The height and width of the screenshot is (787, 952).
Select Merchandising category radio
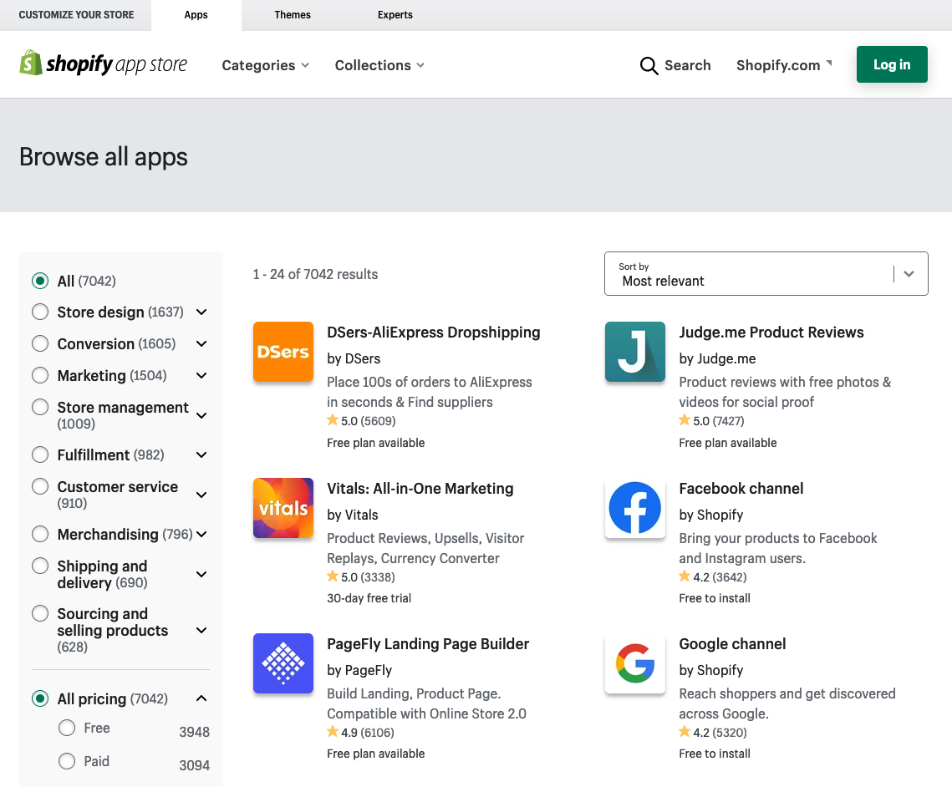coord(40,534)
